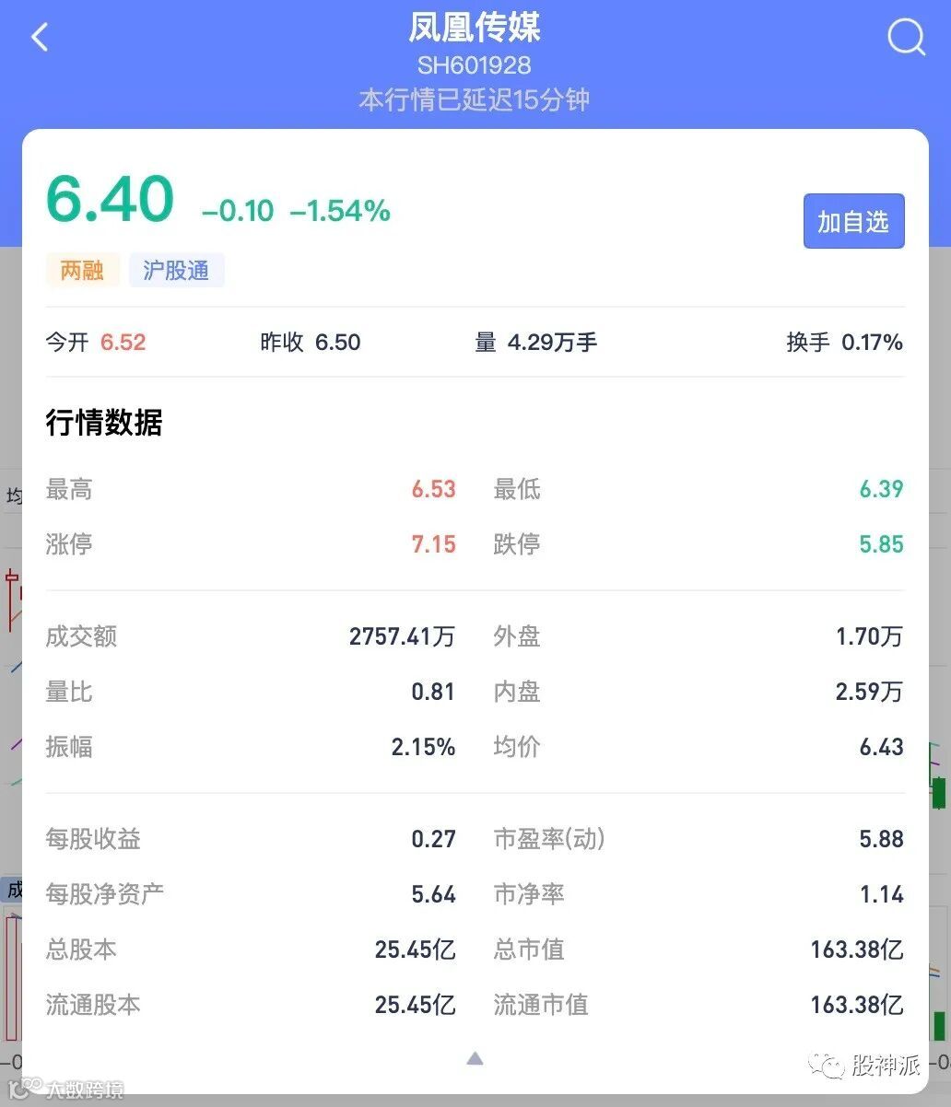951x1107 pixels.
Task: Select the 行情数据 section heading
Action: (104, 423)
